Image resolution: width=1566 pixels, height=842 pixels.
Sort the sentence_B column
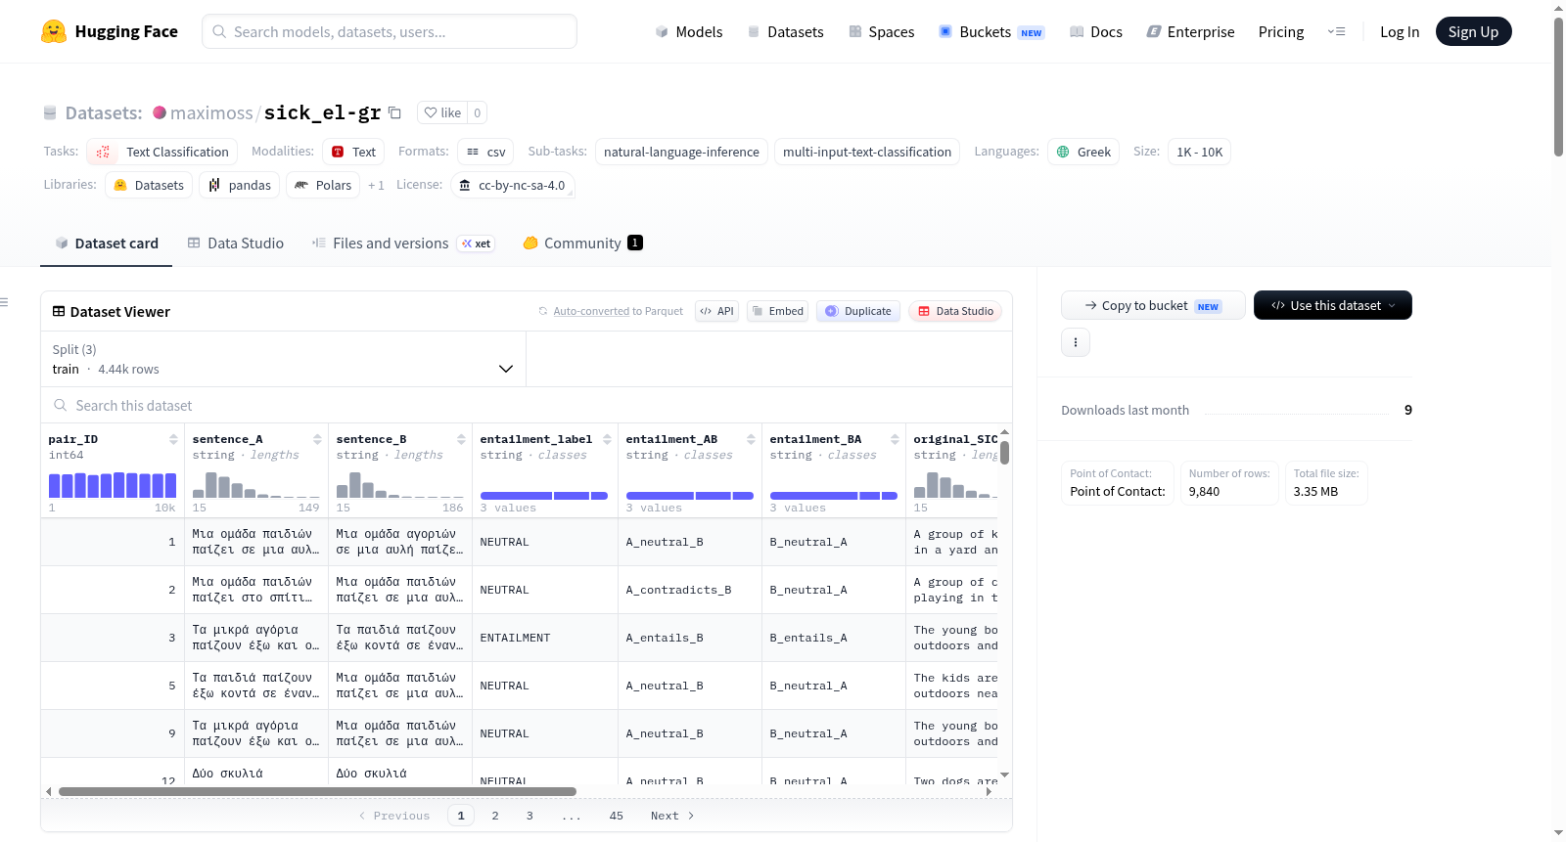[x=461, y=439]
